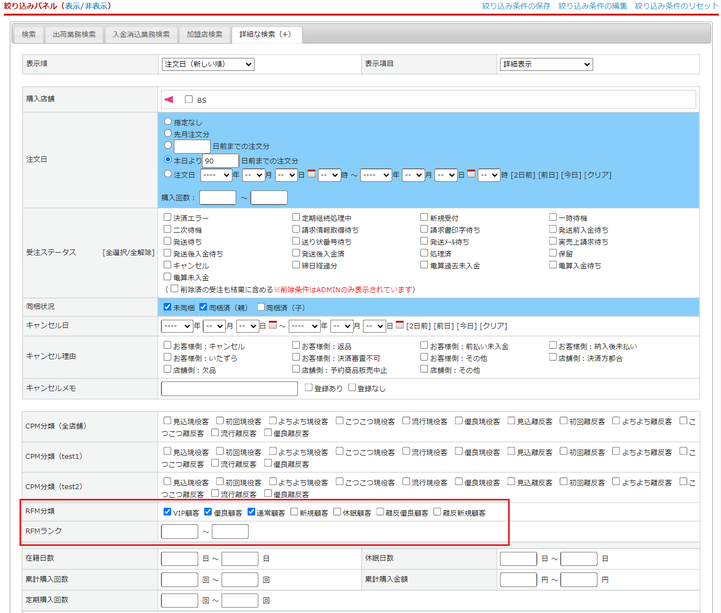Uncheck the VIP顧客 checkbox in RFM分類
This screenshot has height=613, width=721.
pos(167,512)
